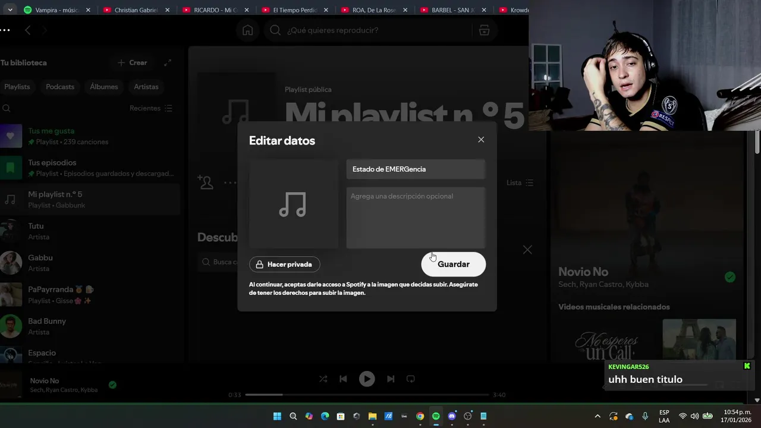
Task: Click the saved checkmark beside Novio No in player bar
Action: tap(112, 385)
